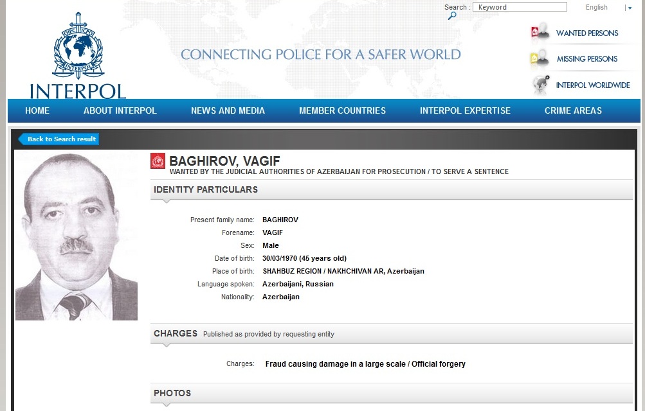
Task: Click the Keyword search input field
Action: 520,7
